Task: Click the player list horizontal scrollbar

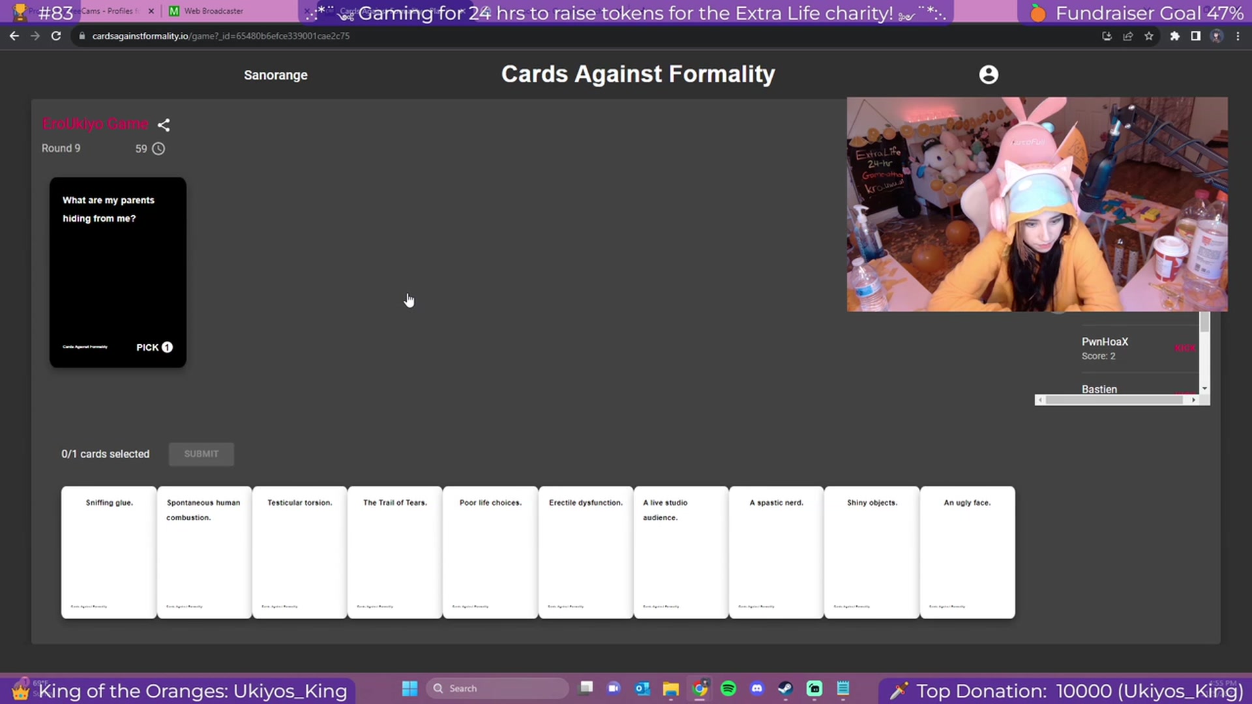Action: coord(1114,400)
